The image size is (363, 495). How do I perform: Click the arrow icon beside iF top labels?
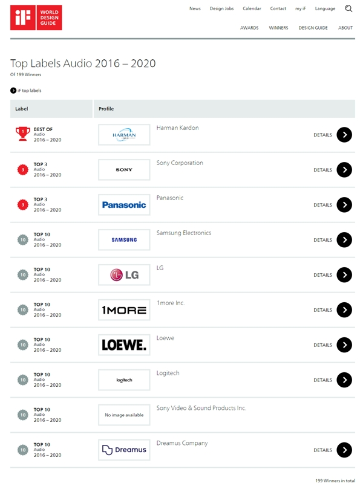[13, 91]
